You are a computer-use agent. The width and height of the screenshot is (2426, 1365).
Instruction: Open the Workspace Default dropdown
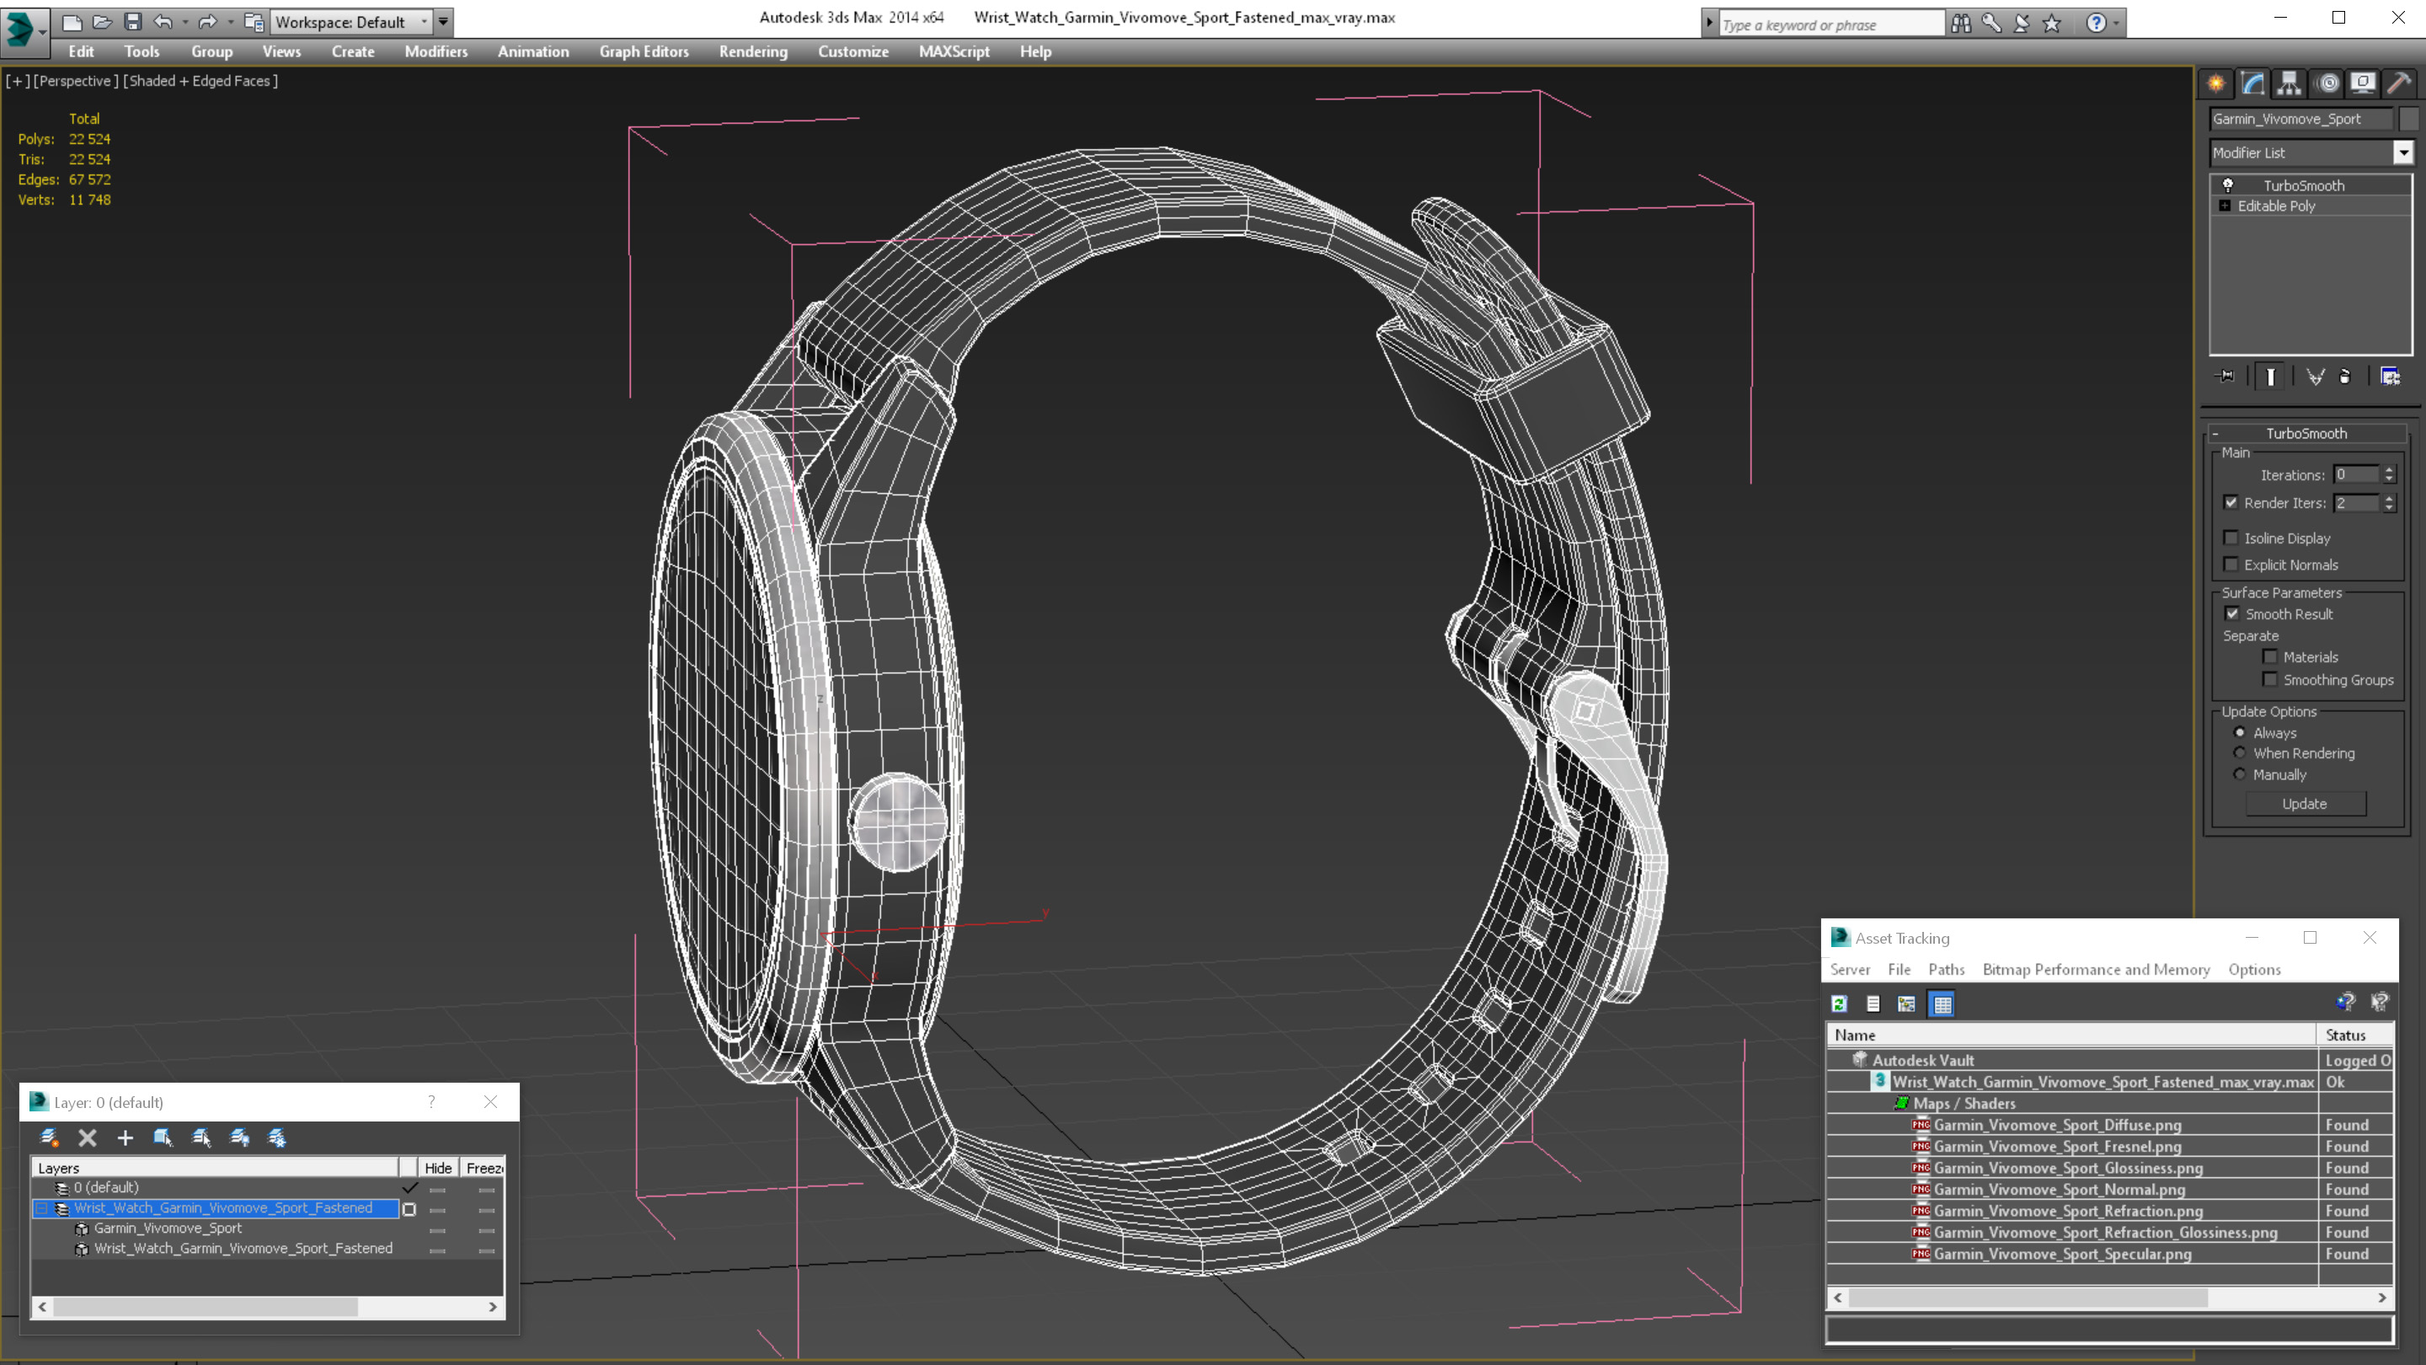click(350, 22)
